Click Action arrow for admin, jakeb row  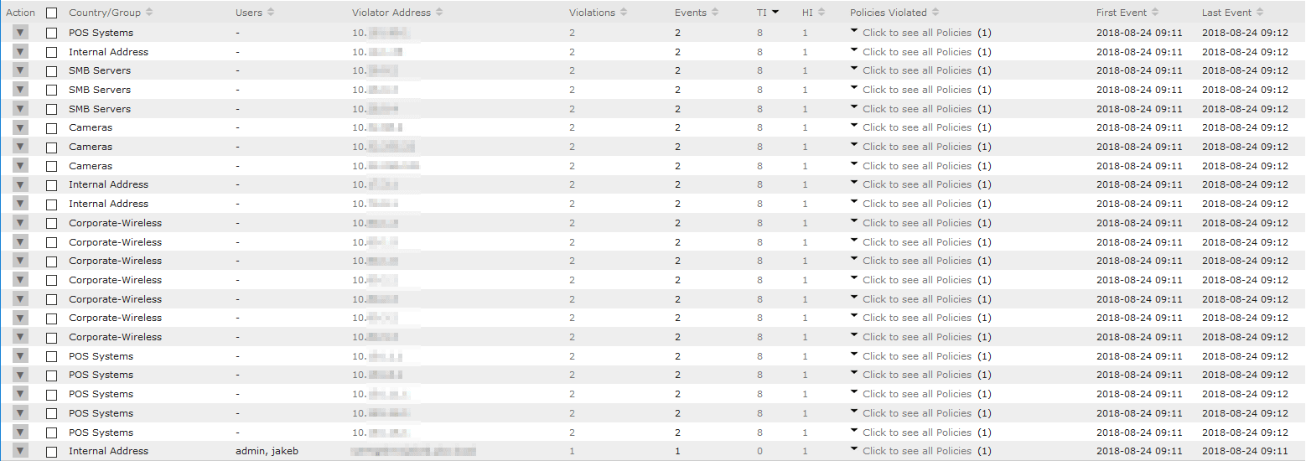click(21, 451)
